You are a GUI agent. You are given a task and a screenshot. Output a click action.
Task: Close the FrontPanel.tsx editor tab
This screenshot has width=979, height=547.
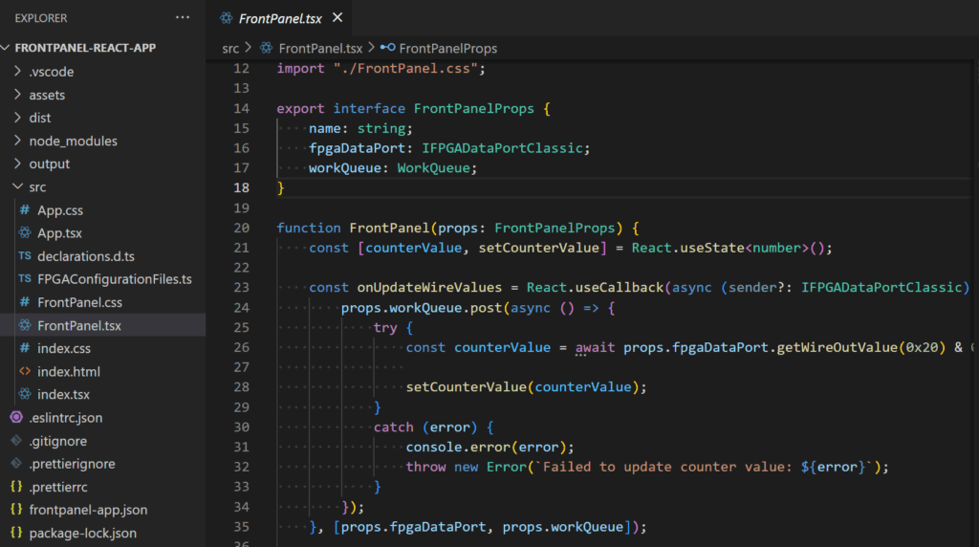coord(337,17)
